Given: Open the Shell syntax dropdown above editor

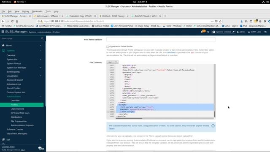Looking at the screenshot, I should (x=113, y=62).
